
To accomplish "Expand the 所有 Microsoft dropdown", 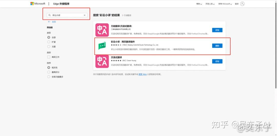I will [x=225, y=4].
